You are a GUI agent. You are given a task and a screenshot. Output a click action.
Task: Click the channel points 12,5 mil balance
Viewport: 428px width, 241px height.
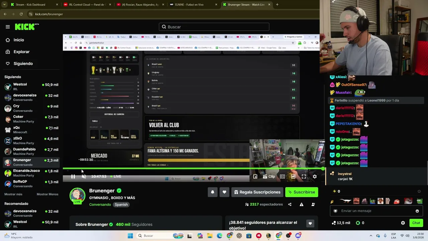[341, 223]
